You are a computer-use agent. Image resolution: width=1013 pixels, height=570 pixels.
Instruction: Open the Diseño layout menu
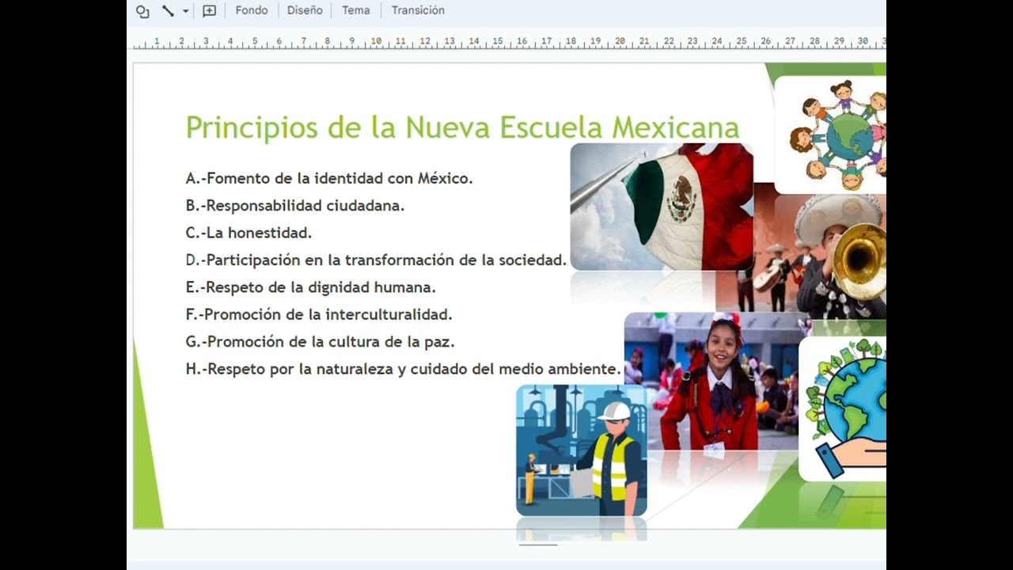click(305, 10)
